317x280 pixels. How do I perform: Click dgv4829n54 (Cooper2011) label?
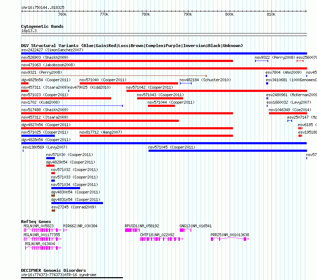(x=71, y=162)
